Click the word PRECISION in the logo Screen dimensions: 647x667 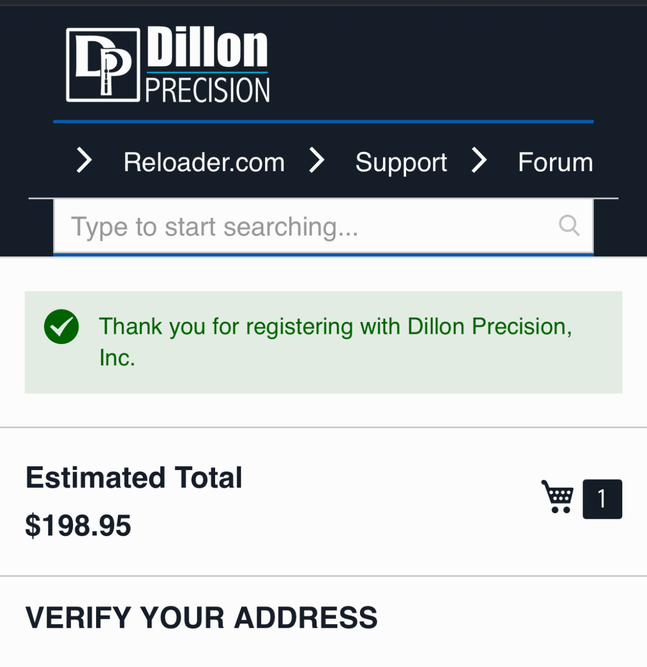(x=208, y=90)
